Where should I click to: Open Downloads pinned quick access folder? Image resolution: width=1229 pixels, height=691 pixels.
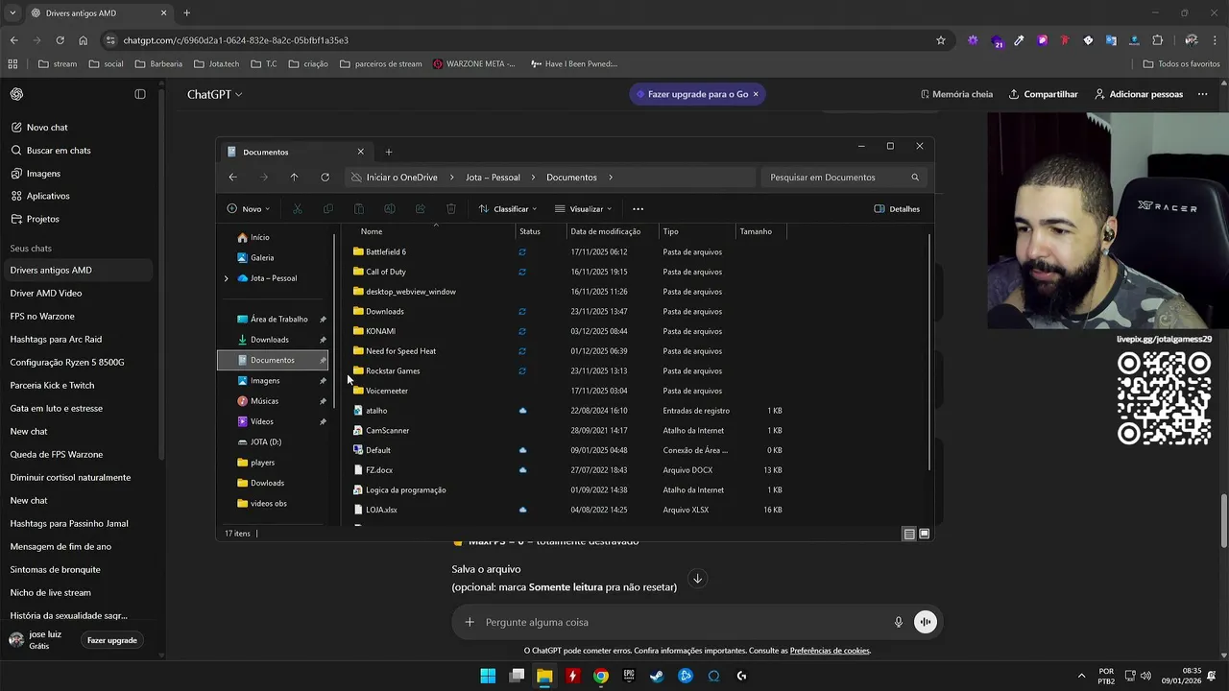(x=264, y=340)
